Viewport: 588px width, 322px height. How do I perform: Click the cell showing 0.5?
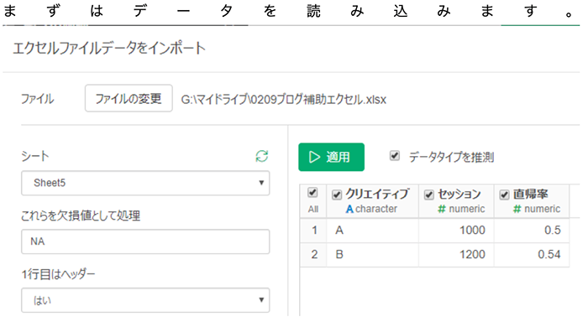click(532, 231)
